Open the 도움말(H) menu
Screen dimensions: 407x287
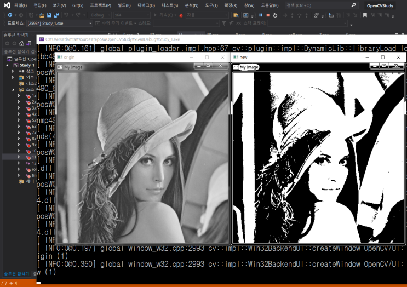270,5
